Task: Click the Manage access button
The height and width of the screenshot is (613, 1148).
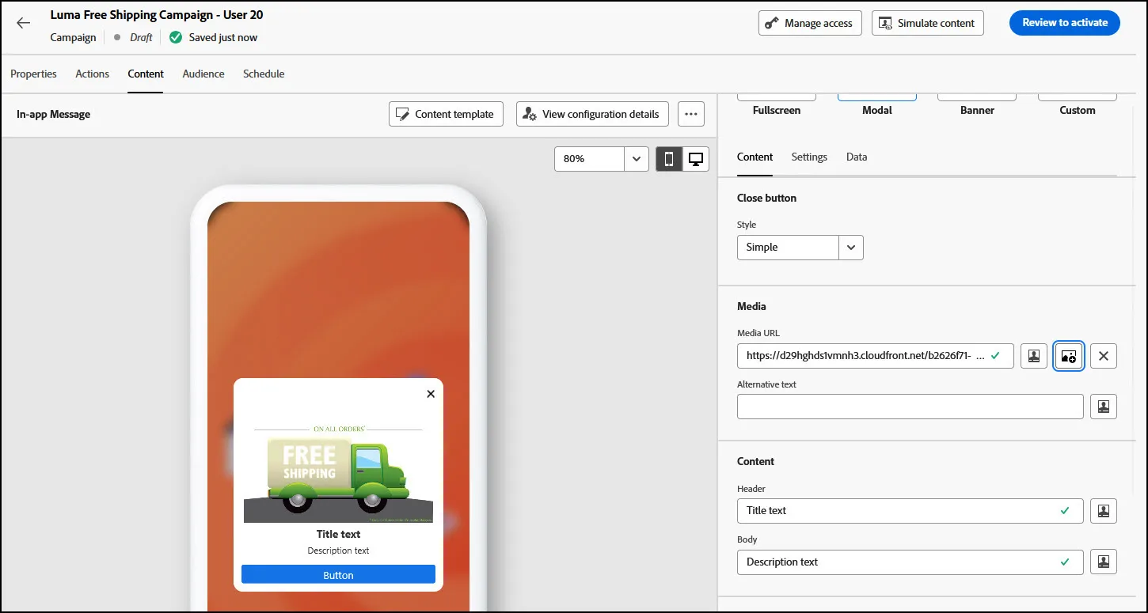Action: (810, 23)
